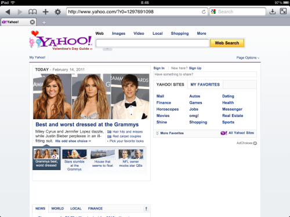The image size is (290, 217).
Task: Select the Local search tab
Action: click(158, 34)
